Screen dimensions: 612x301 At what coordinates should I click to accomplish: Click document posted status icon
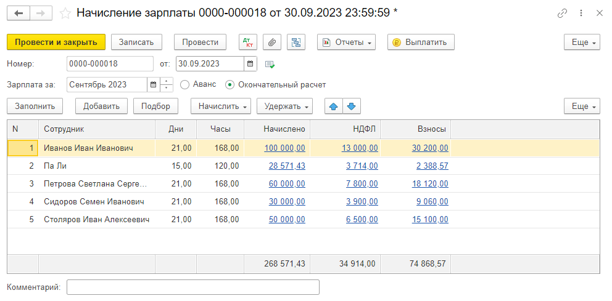270,64
